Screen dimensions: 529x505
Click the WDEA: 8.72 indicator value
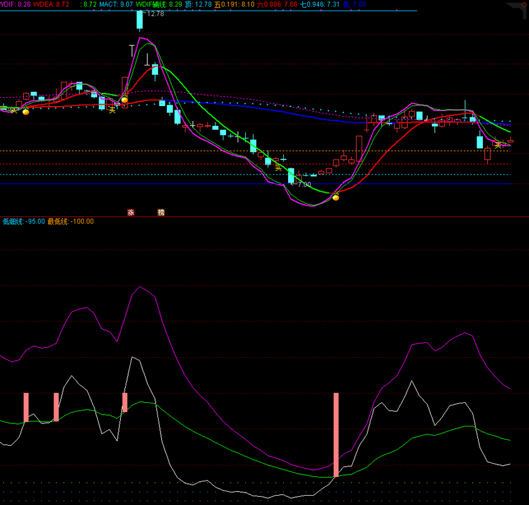[51, 4]
